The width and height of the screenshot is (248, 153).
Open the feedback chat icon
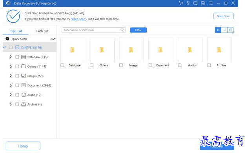click(x=195, y=3)
